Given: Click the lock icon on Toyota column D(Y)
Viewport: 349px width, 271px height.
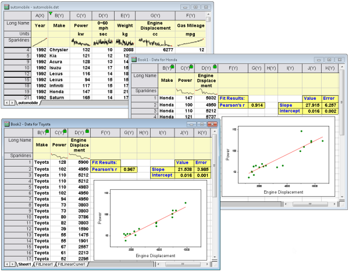Looking at the screenshot, I should tap(87, 131).
